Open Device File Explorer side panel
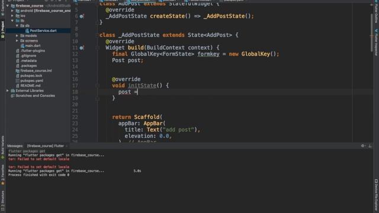379x213 pixels. tap(376, 195)
